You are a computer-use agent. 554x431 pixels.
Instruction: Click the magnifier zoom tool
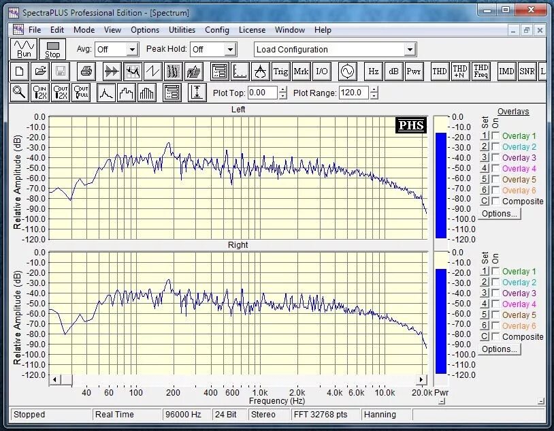[x=19, y=93]
